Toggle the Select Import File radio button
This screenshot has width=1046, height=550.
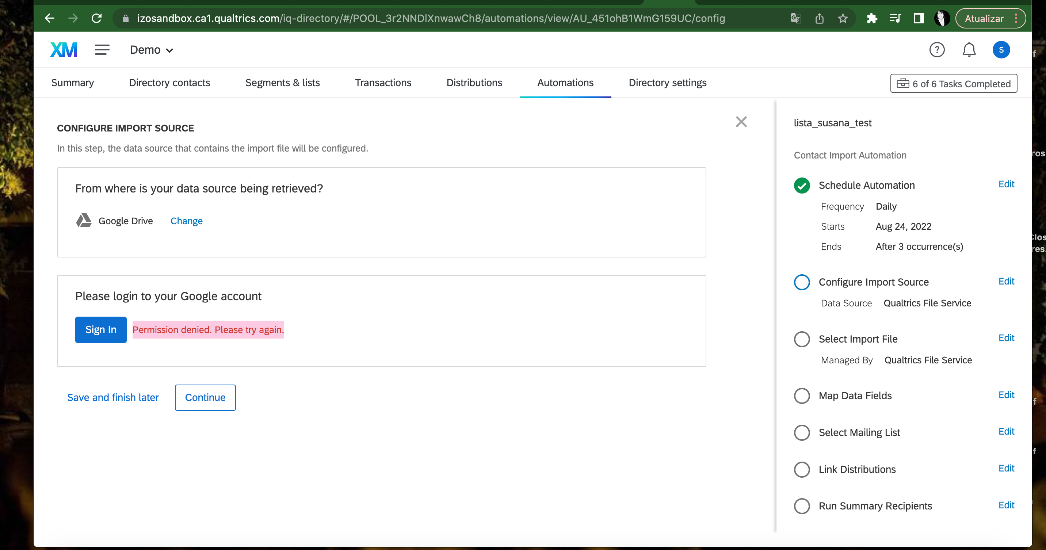(802, 339)
